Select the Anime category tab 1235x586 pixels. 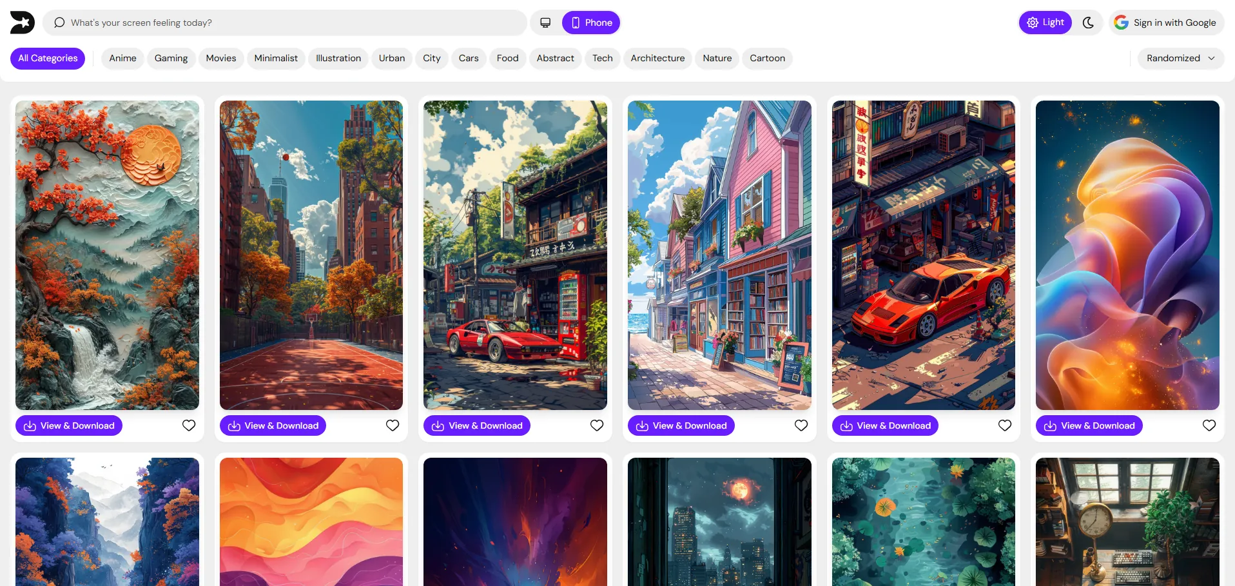pos(122,58)
